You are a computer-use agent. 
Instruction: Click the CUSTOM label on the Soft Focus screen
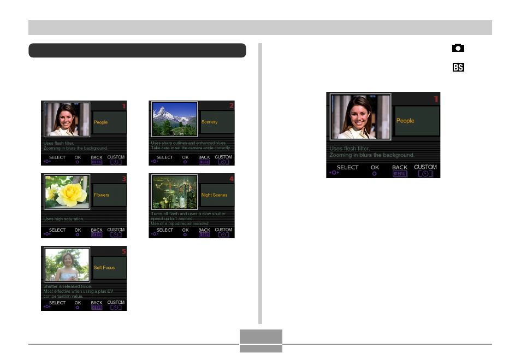tap(116, 303)
